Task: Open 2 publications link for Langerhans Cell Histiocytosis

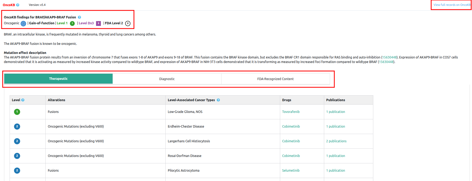Action: click(336, 141)
